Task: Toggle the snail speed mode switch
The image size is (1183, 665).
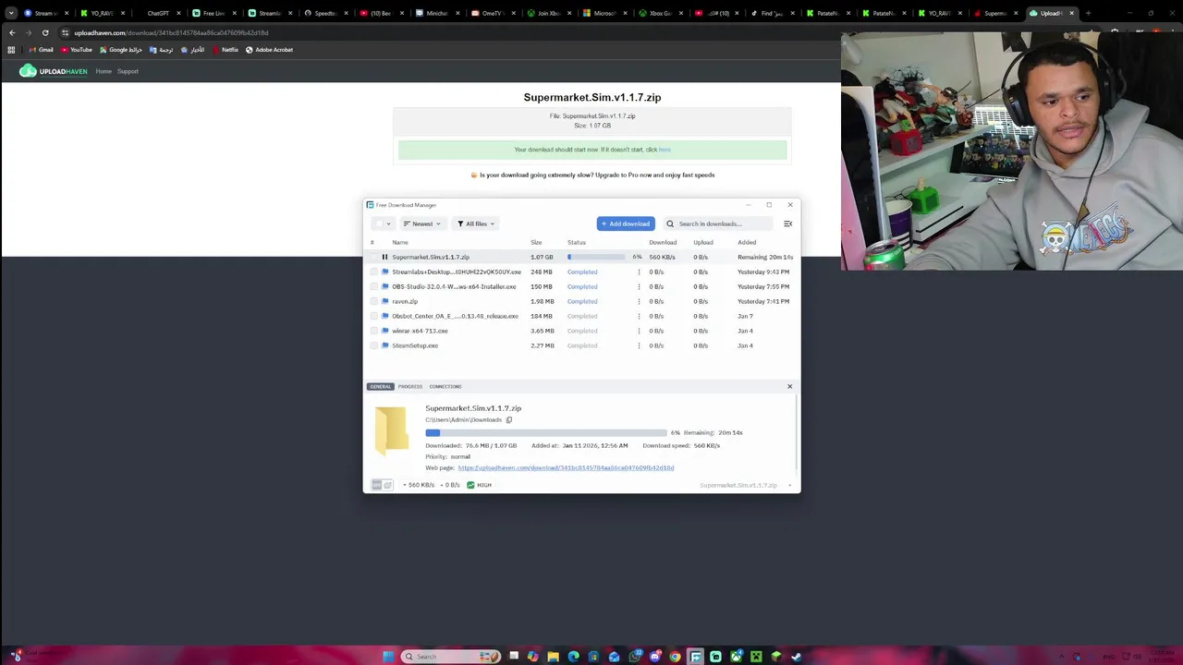Action: pos(382,485)
